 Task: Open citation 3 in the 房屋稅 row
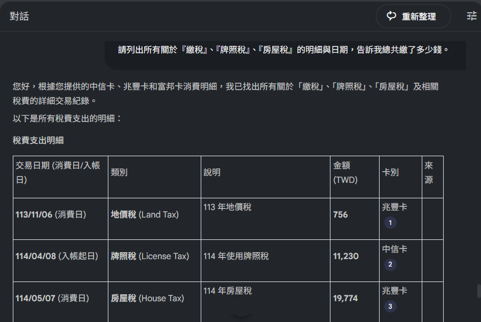[390, 306]
